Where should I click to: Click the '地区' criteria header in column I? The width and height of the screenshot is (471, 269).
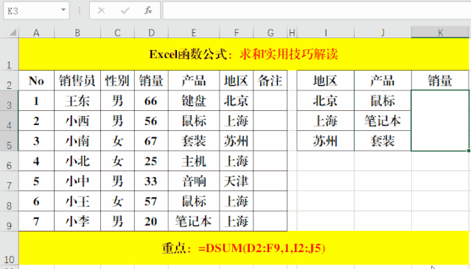[x=326, y=81]
